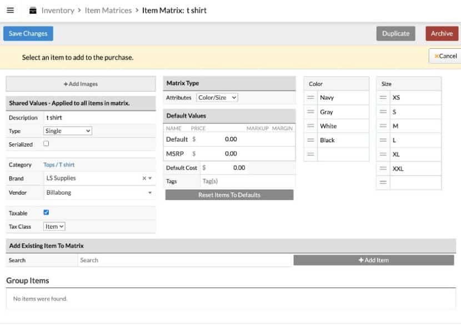Image resolution: width=461 pixels, height=333 pixels.
Task: Archive this item matrix
Action: (442, 33)
